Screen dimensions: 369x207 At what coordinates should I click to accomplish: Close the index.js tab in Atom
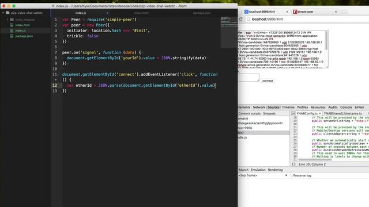click(107, 13)
